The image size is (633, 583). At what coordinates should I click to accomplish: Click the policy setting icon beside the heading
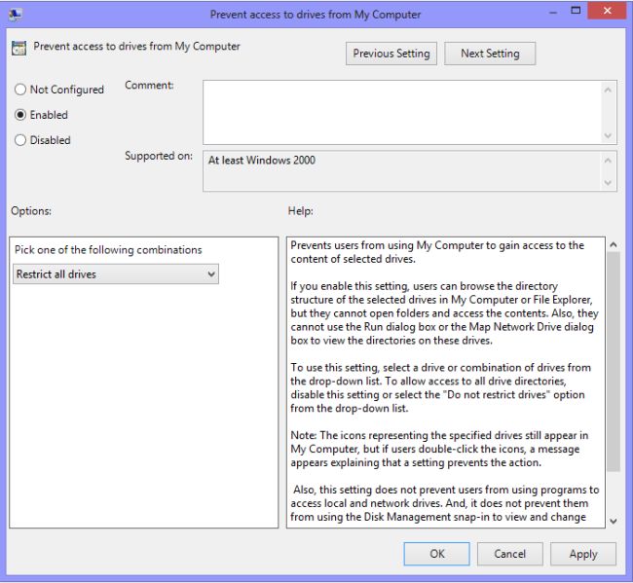tap(19, 48)
